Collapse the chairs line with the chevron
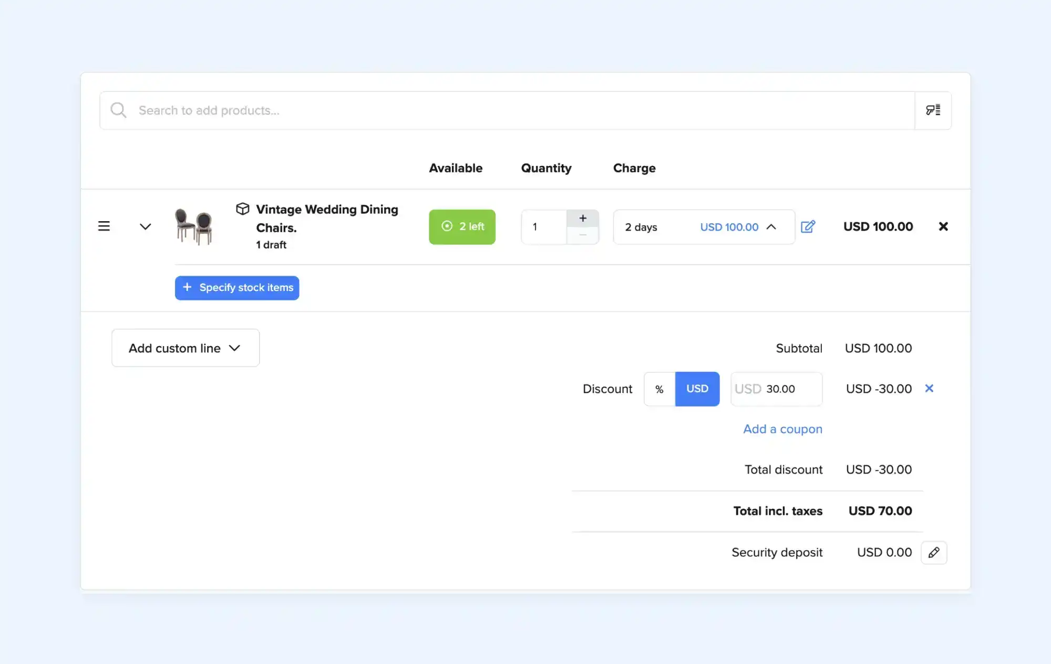Screen dimensions: 1051x664 pyautogui.click(x=145, y=226)
